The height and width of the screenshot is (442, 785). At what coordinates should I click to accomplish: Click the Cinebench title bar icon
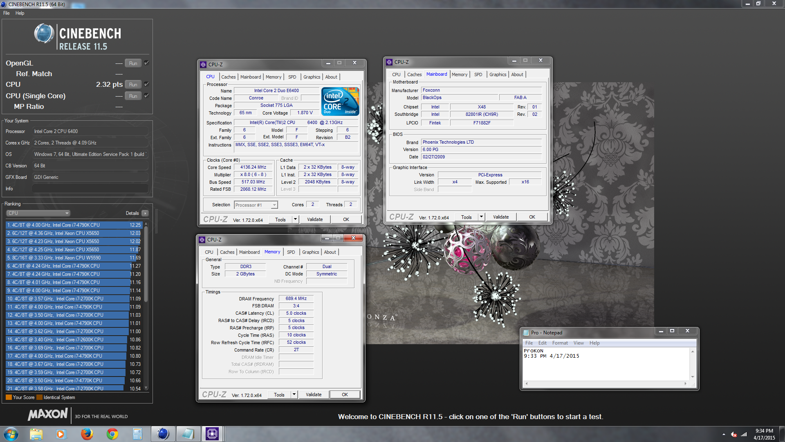(4, 4)
